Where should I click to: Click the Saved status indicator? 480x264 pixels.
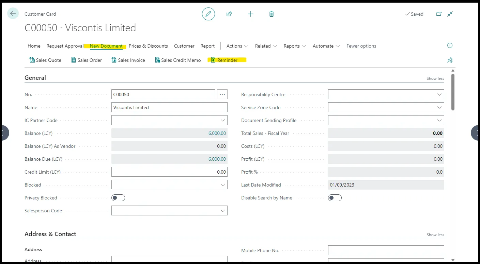point(414,14)
